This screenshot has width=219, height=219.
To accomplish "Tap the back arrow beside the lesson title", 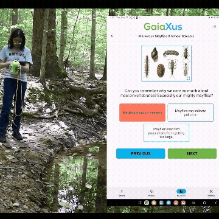I will coord(112,36).
